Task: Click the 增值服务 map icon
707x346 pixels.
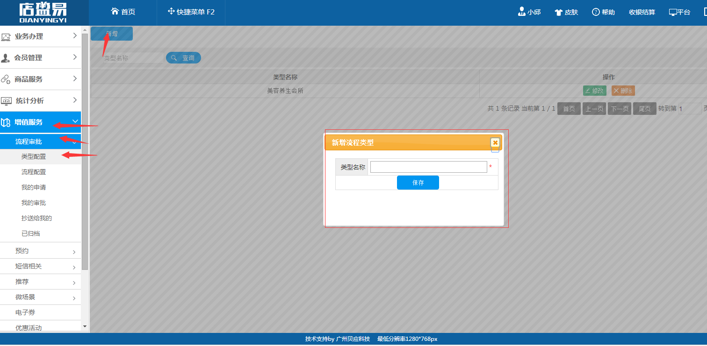Action: (x=6, y=122)
